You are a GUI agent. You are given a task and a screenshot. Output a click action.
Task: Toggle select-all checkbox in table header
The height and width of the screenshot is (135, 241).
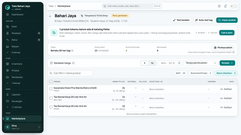click(51, 82)
